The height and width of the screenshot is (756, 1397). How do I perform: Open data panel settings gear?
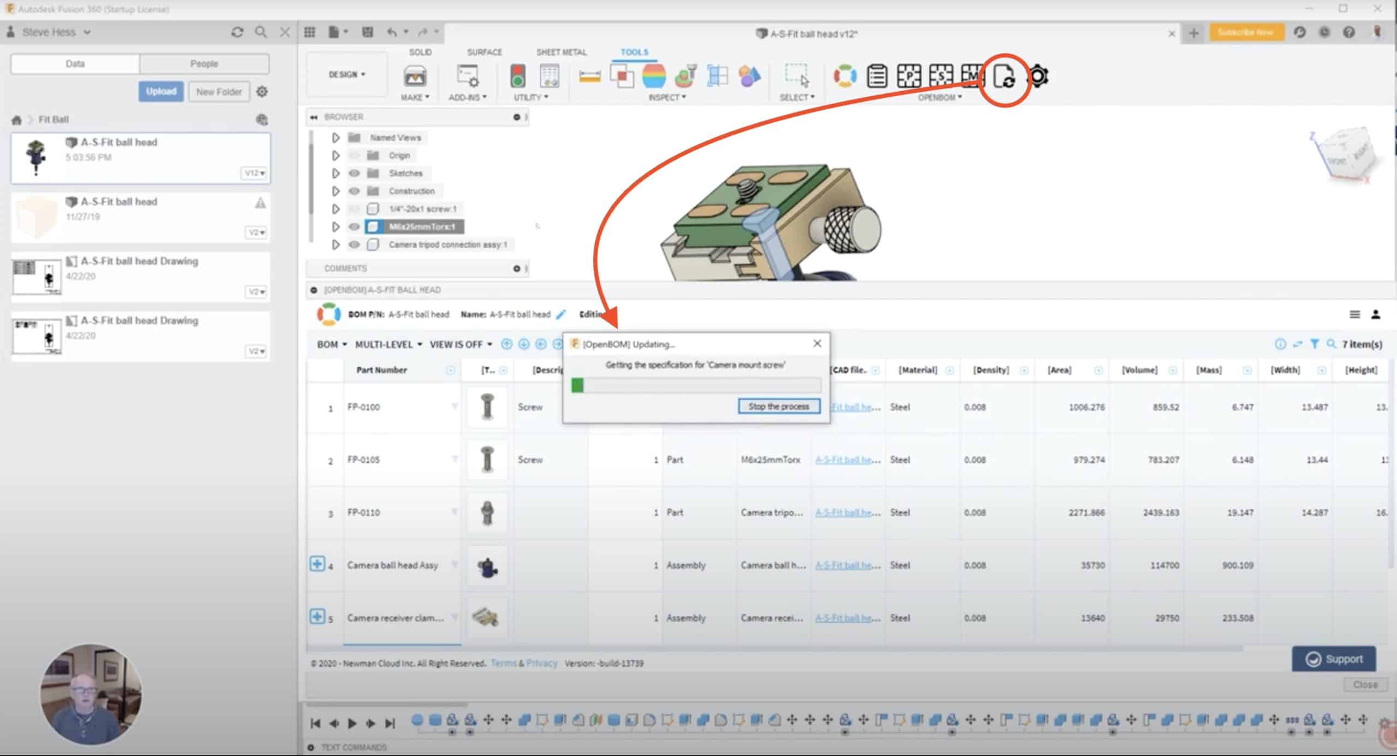pos(262,92)
